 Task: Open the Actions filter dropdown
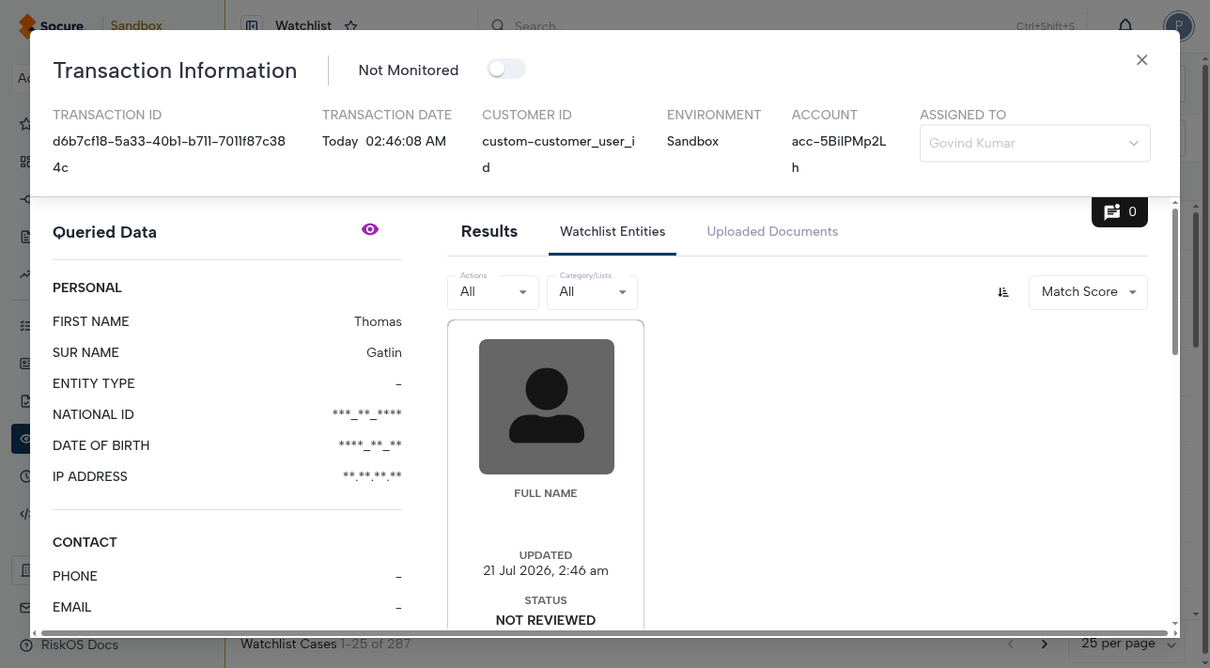click(493, 292)
